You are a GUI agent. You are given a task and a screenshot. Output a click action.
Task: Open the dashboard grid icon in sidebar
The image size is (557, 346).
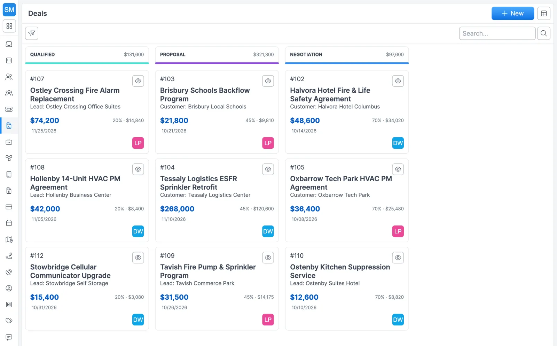click(x=9, y=26)
